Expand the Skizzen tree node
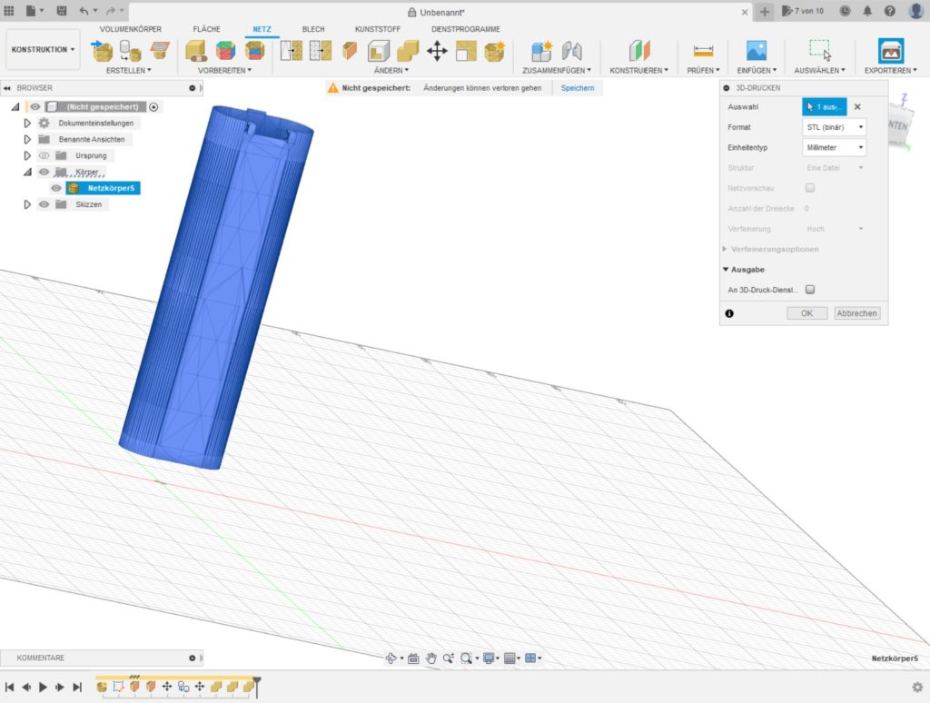Viewport: 930px width, 703px height. click(26, 204)
